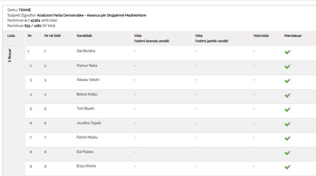The image size is (316, 176).
Task: Select the Lista column header
Action: pyautogui.click(x=11, y=36)
